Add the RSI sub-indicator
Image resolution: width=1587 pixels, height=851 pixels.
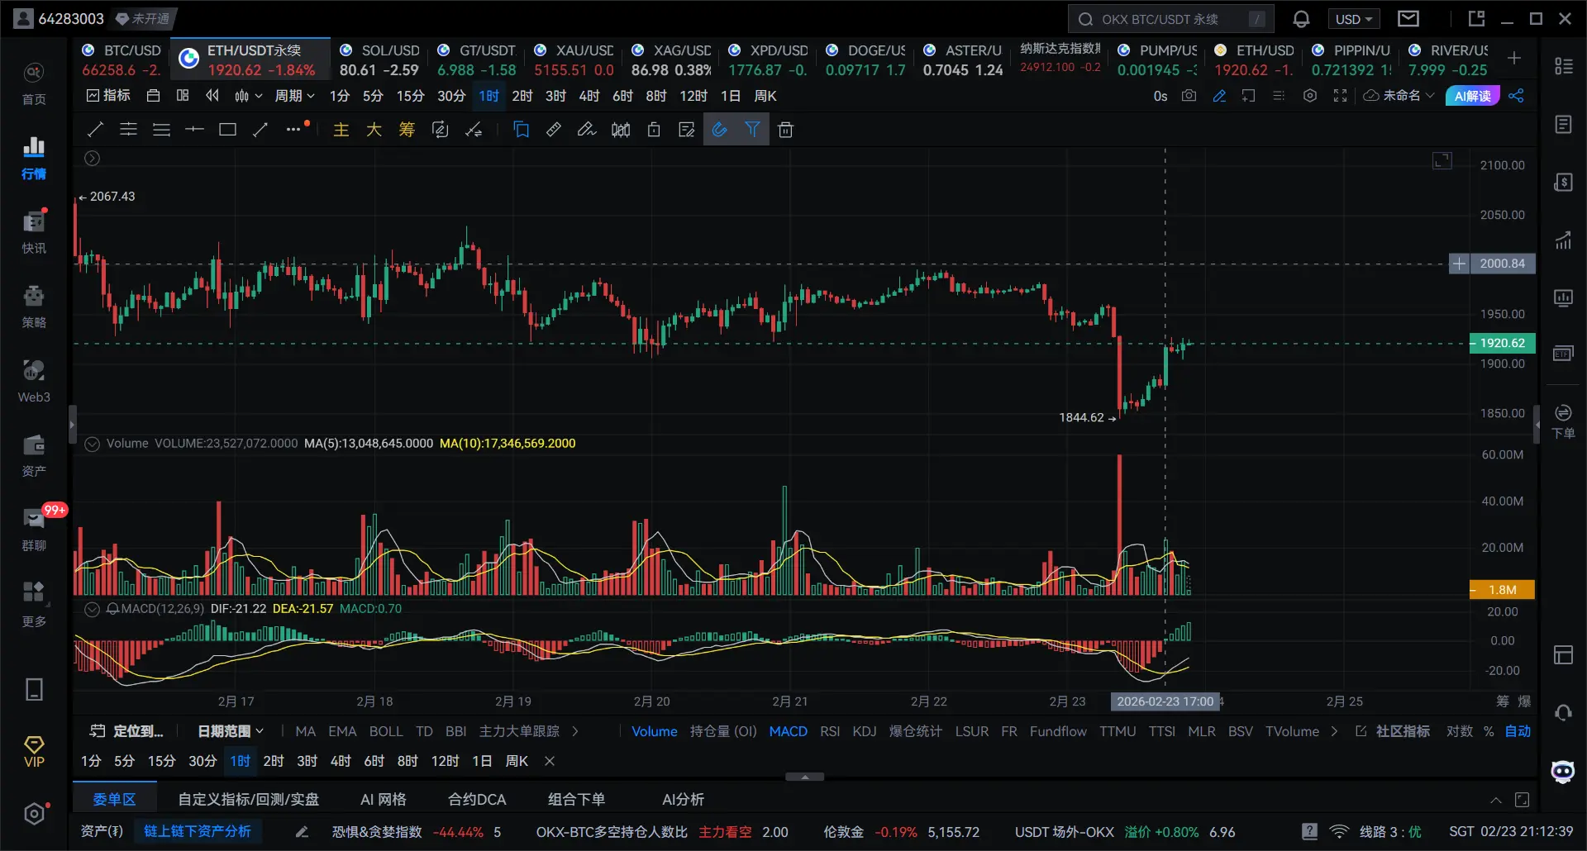830,731
